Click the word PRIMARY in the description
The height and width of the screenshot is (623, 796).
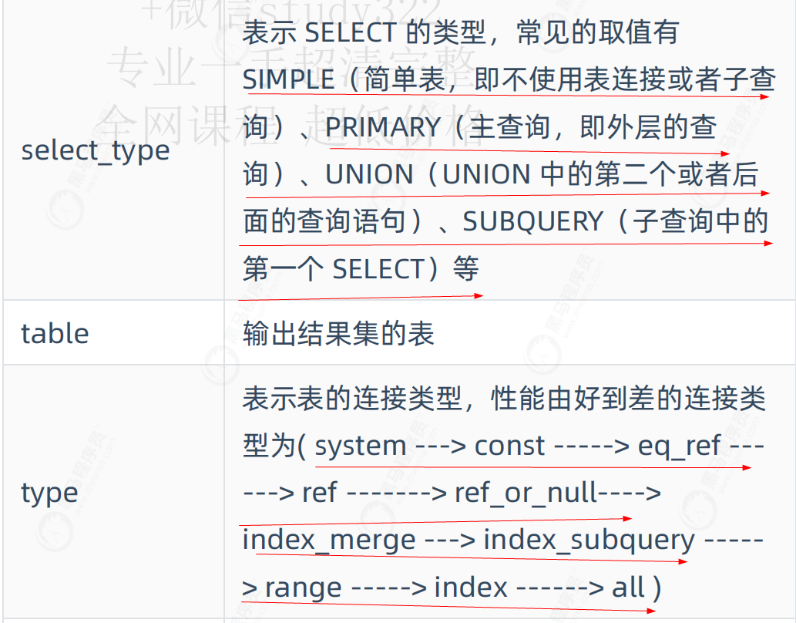point(383,127)
